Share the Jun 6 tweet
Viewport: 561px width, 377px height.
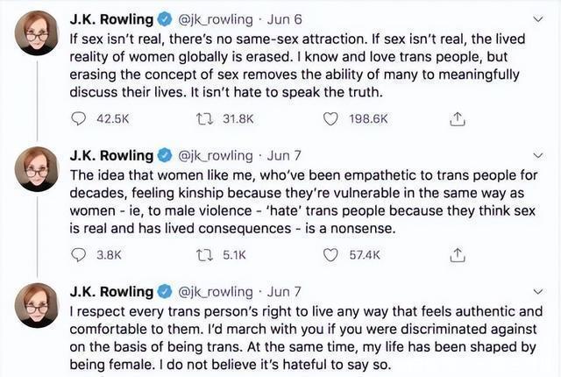click(x=456, y=118)
